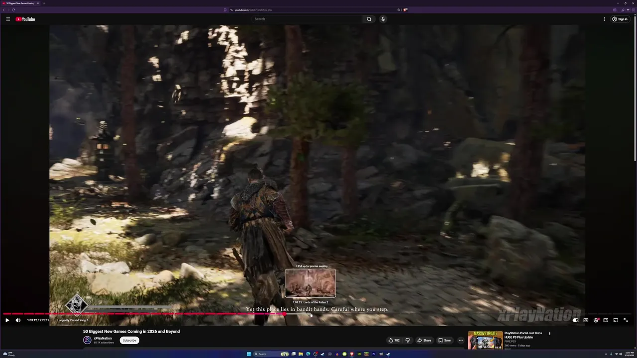Screen dimensions: 637x358
Task: Open more actions ellipsis under the video
Action: (x=461, y=340)
